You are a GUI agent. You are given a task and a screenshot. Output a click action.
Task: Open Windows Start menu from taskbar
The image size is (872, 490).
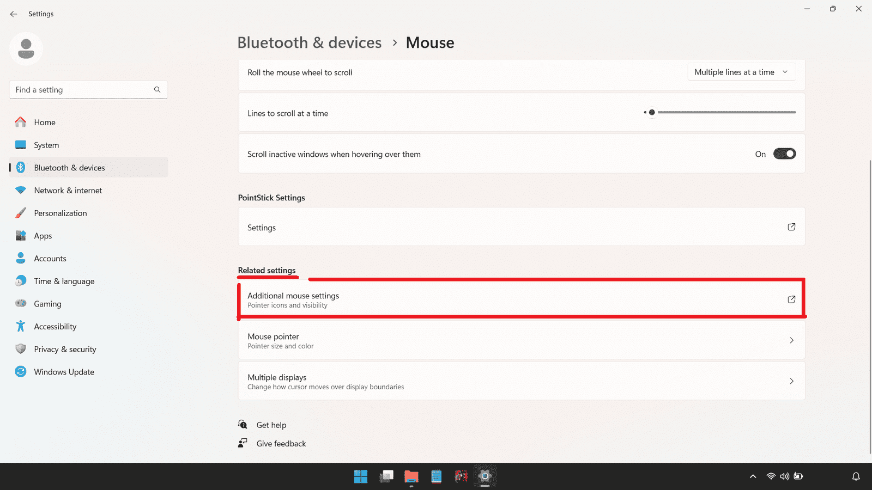point(361,477)
